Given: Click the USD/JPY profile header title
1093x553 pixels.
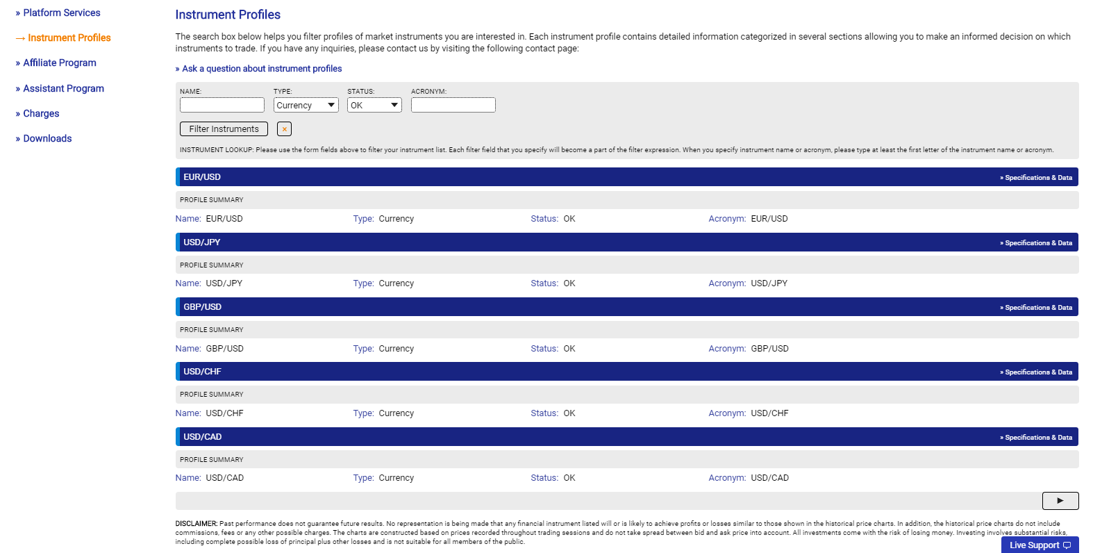Looking at the screenshot, I should click(x=202, y=242).
